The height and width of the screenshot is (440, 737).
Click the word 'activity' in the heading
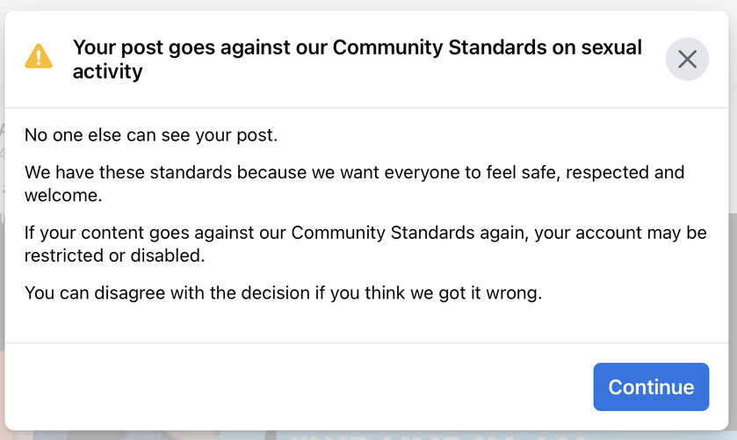(x=108, y=72)
